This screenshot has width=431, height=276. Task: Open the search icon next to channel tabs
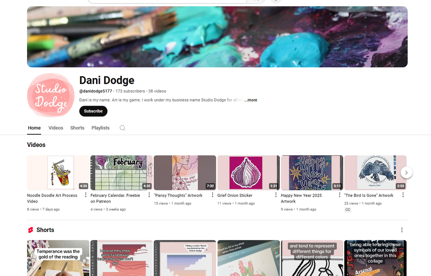click(122, 128)
